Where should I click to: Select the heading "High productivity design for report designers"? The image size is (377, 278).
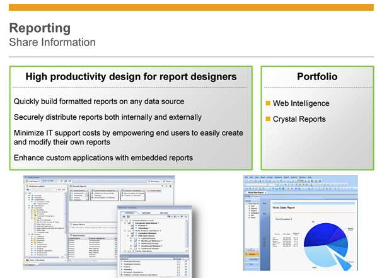131,77
